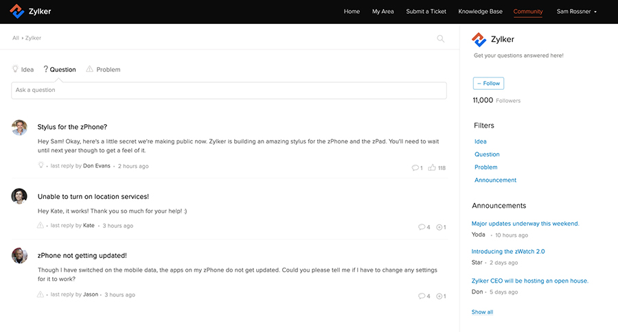Open Sam Rossner user dropdown
The height and width of the screenshot is (332, 618).
[x=576, y=12]
